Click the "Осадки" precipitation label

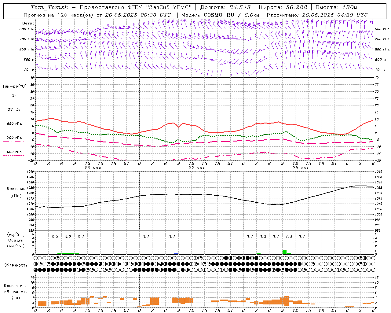[x=16, y=240]
